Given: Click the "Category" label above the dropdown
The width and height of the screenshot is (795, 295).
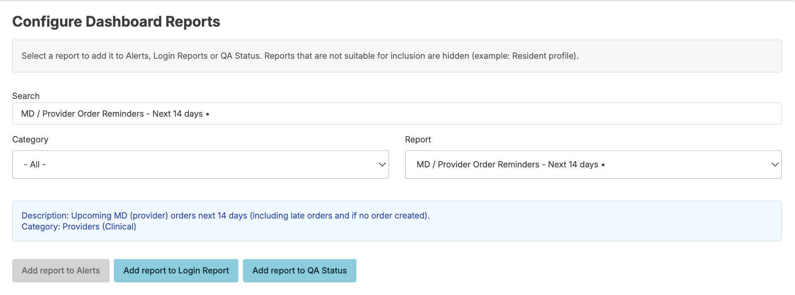Looking at the screenshot, I should [x=30, y=139].
